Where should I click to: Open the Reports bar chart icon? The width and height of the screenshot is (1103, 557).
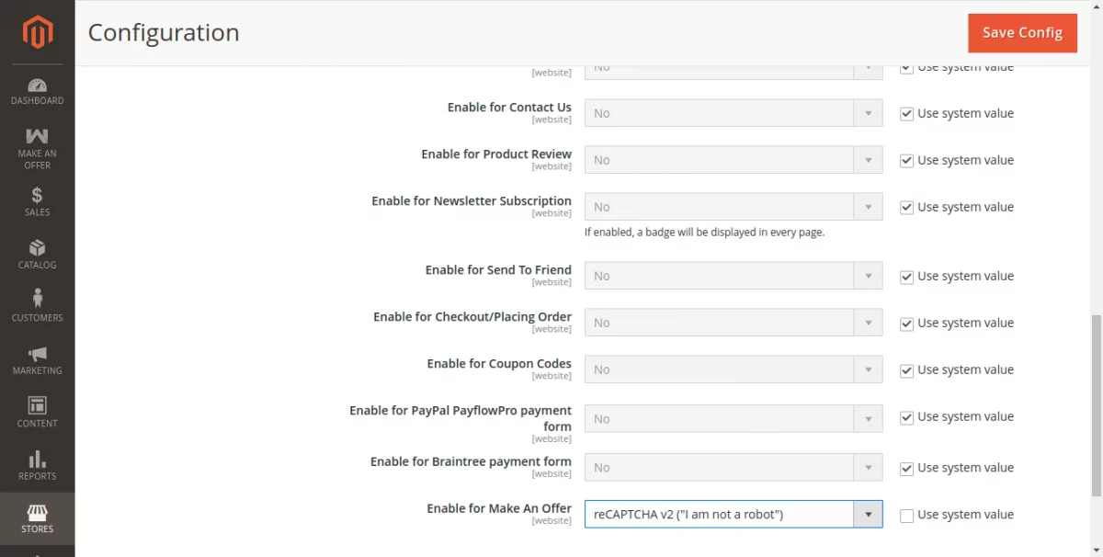click(x=38, y=459)
